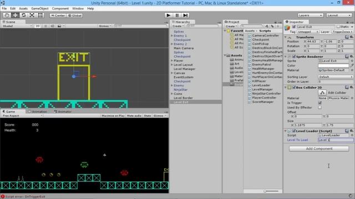355x199 pixels.
Task: Select Main Camera in Hierarchy
Action: pyautogui.click(x=184, y=48)
